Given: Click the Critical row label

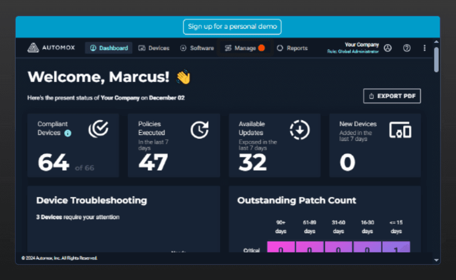Looking at the screenshot, I should 251,250.
